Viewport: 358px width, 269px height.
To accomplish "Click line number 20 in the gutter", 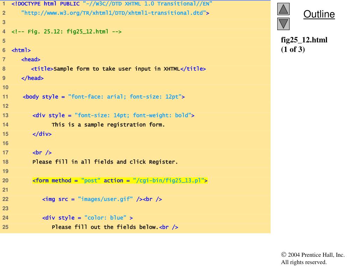I will click(5, 180).
